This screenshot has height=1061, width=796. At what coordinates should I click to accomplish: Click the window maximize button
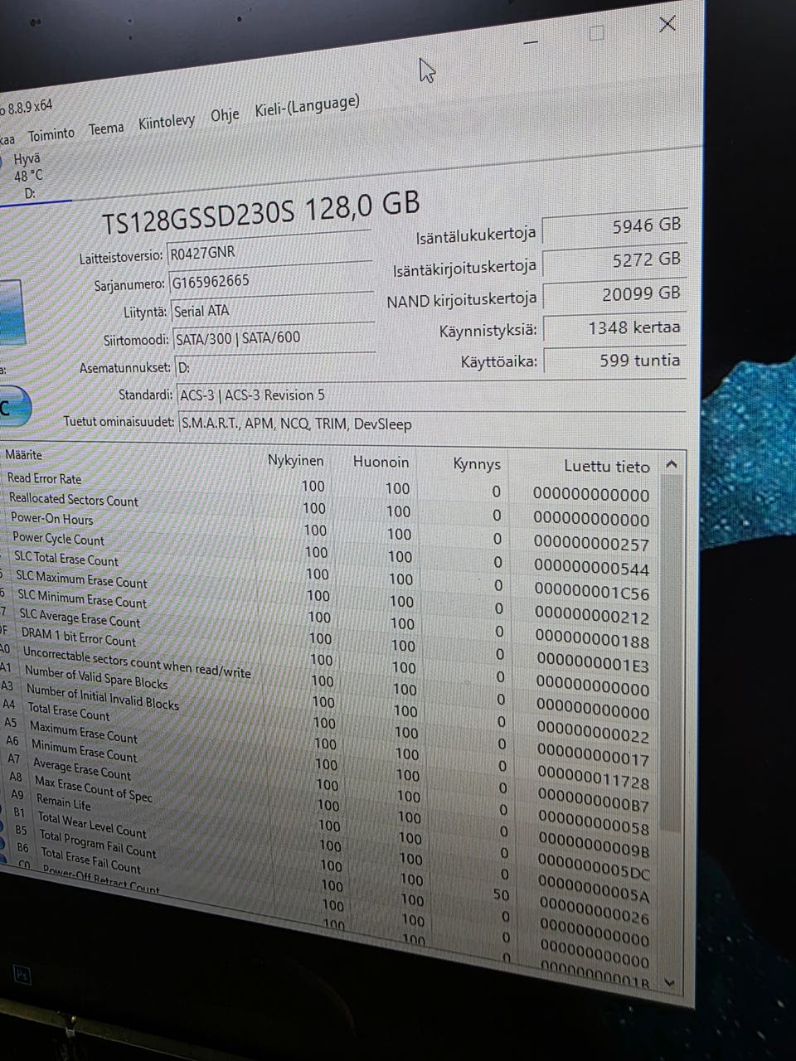click(x=596, y=33)
